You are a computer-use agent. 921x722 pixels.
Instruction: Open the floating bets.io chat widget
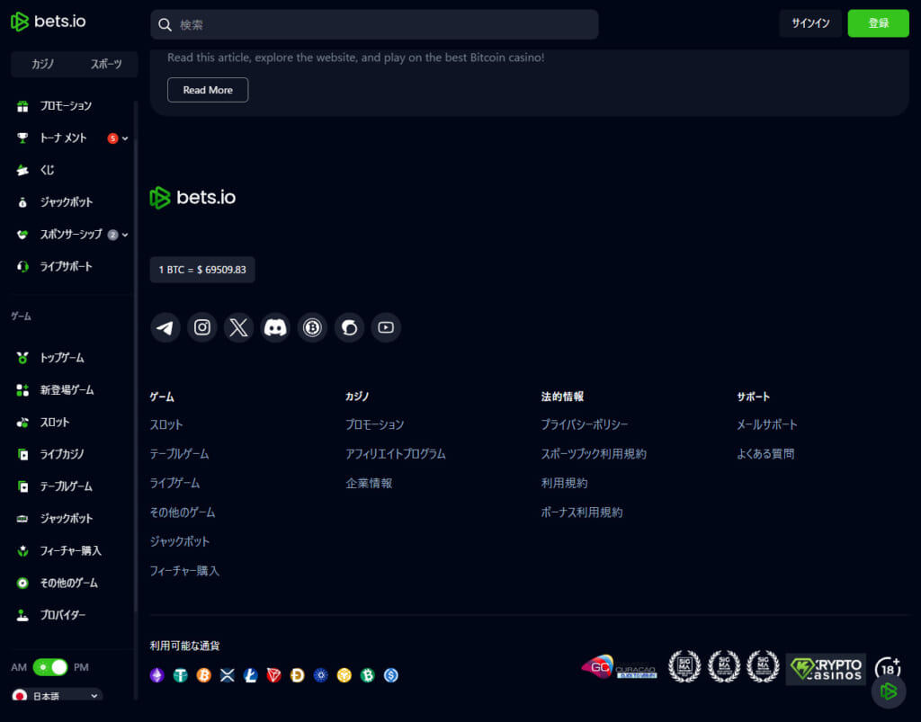[x=889, y=691]
